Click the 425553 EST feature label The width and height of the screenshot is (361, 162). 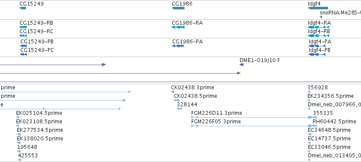pyautogui.click(x=28, y=155)
